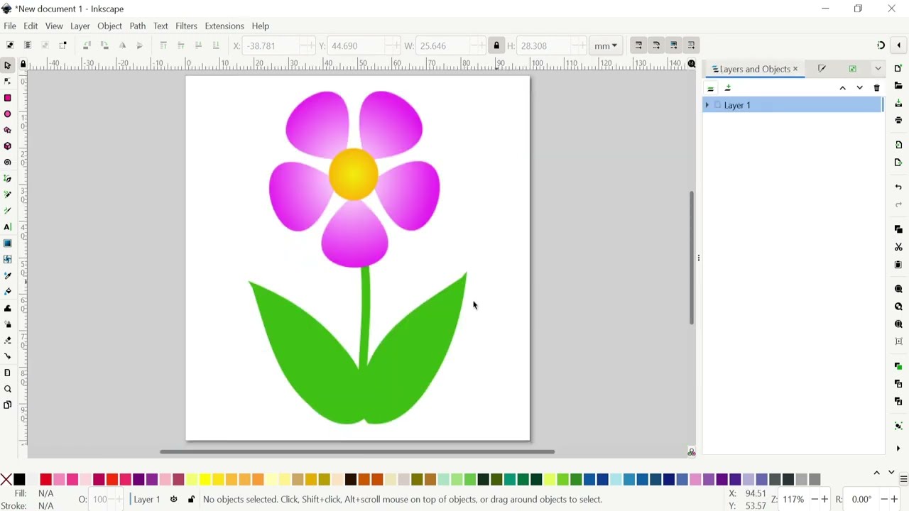Select the Spiral tool
This screenshot has height=511, width=909.
tap(8, 163)
